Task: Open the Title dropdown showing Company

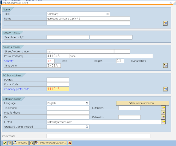Action: (108, 14)
